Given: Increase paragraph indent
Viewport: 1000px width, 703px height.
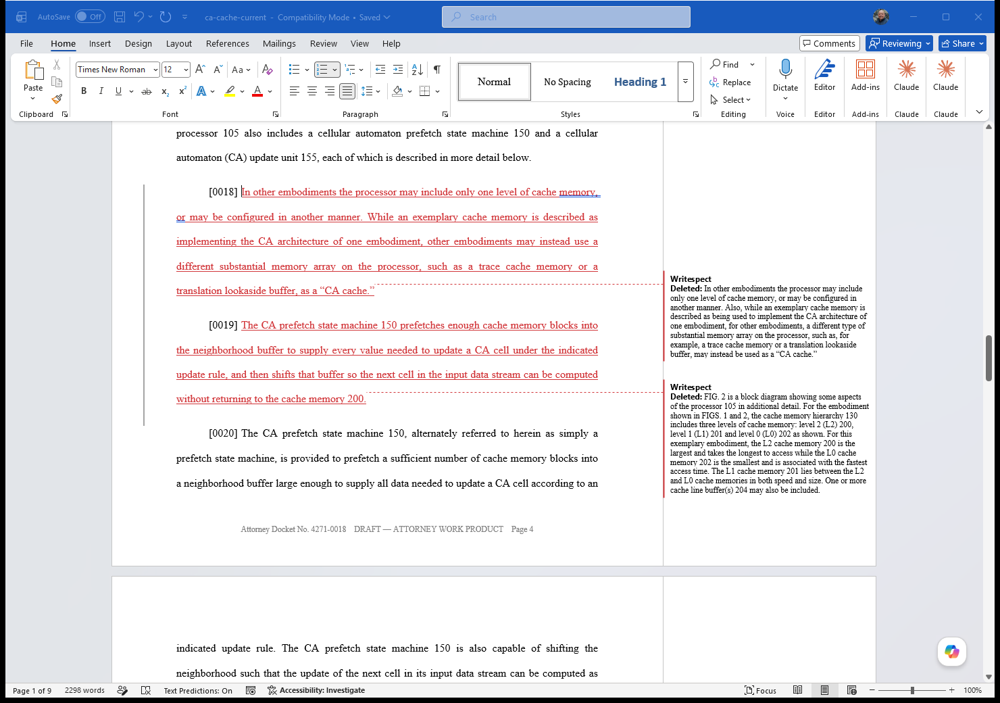Looking at the screenshot, I should pyautogui.click(x=398, y=70).
